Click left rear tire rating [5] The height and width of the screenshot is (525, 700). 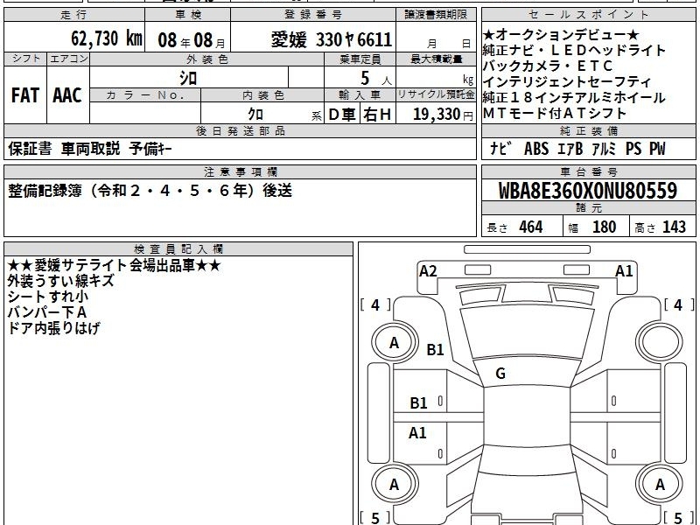pos(375,518)
